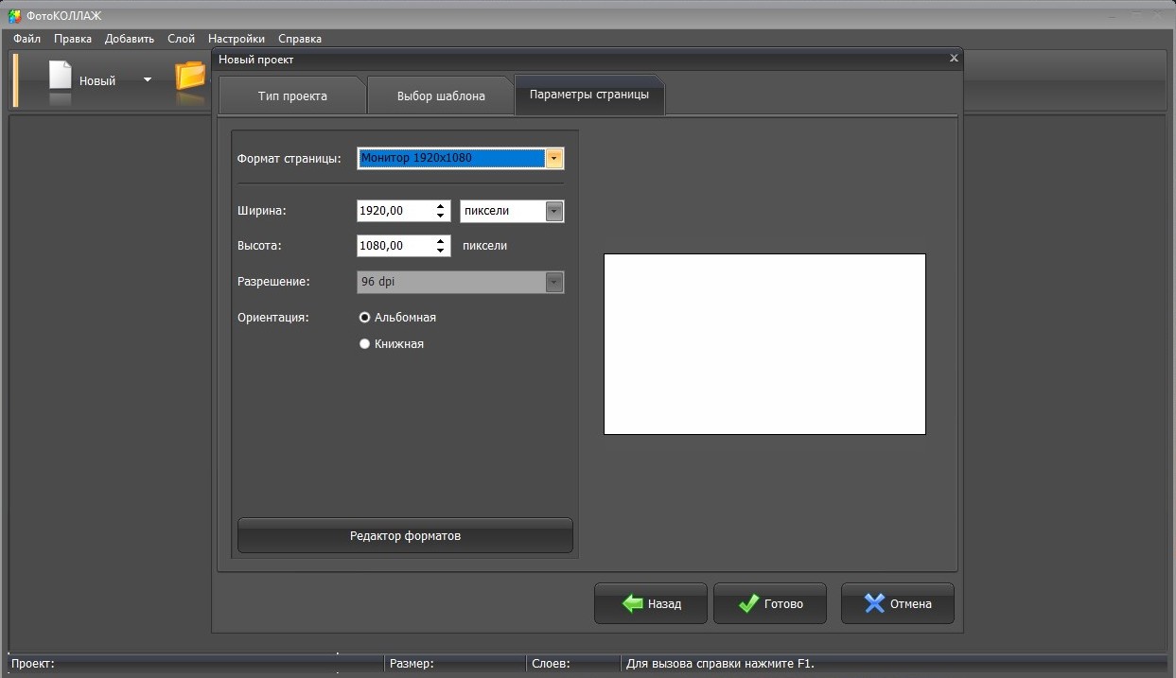
Task: Select the Параметры страницы tab
Action: 589,95
